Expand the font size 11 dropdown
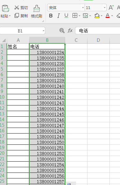This screenshot has height=185, width=120. coord(104,8)
